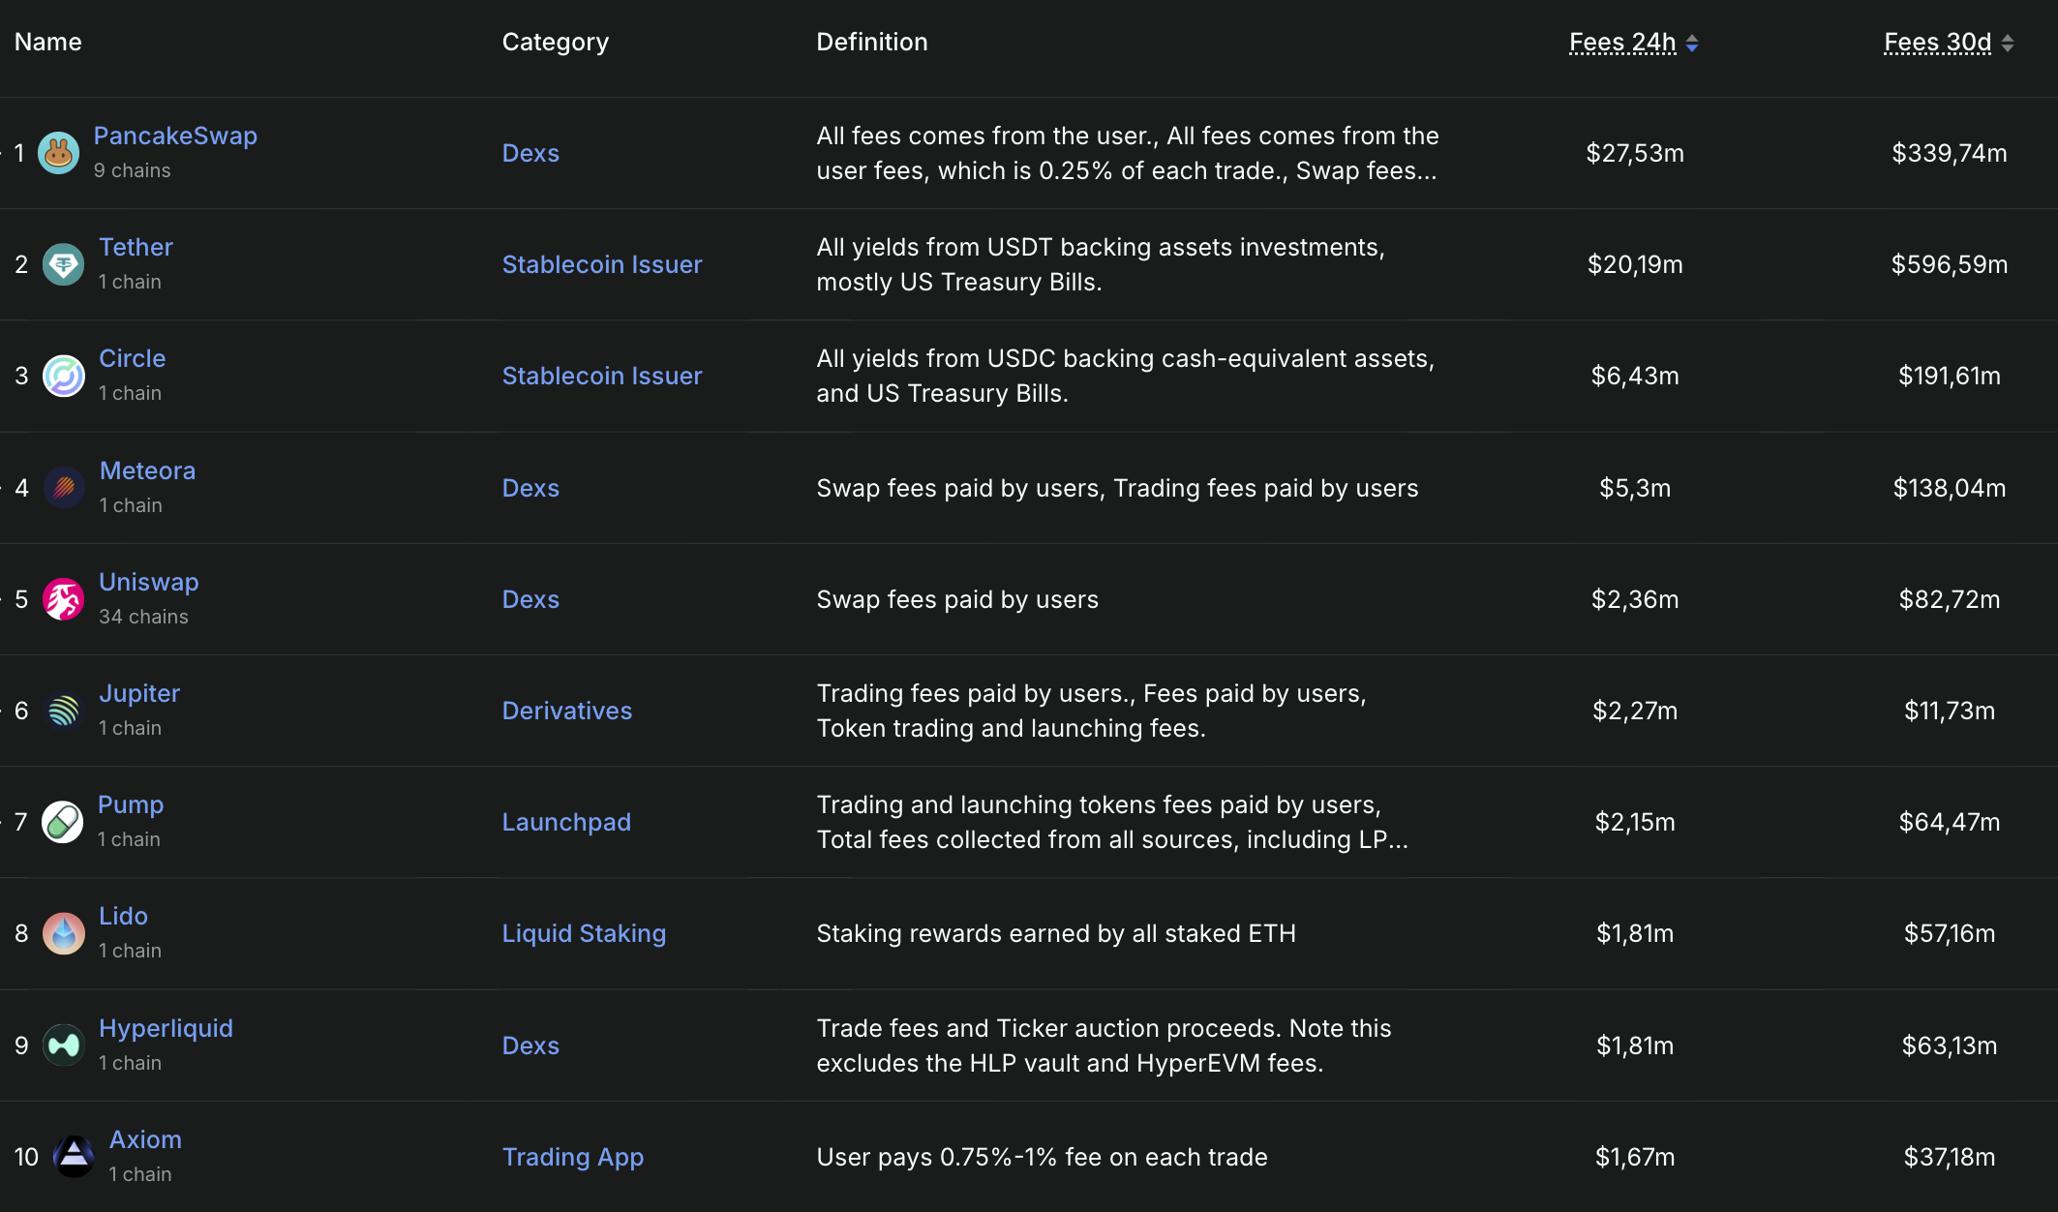Open the Hyperliquid protocol page

point(166,1028)
